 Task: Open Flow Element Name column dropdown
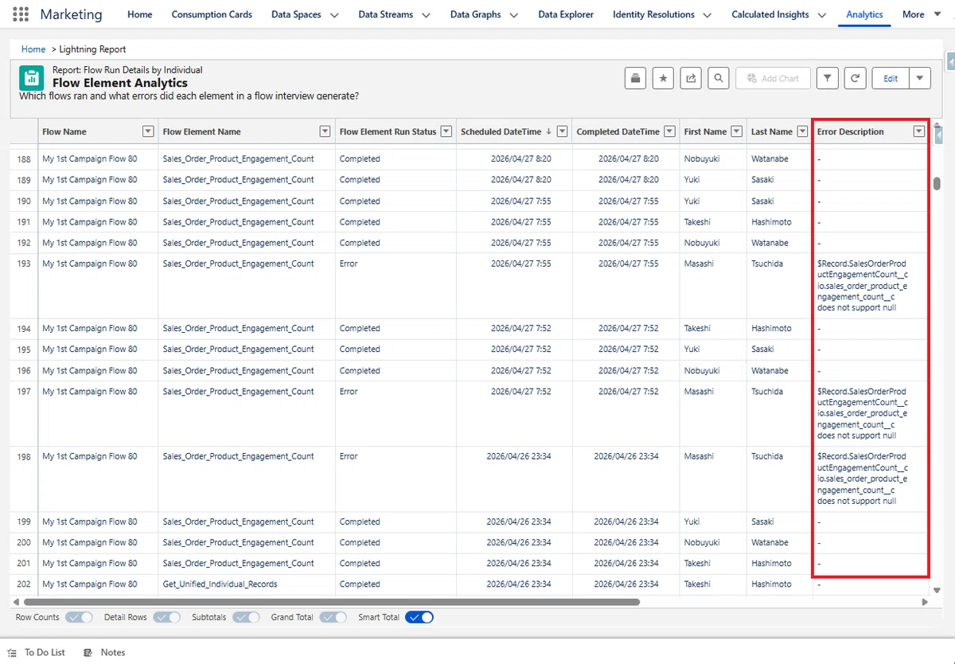click(x=325, y=131)
